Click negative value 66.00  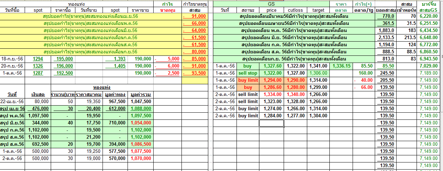pyautogui.click(x=364, y=87)
